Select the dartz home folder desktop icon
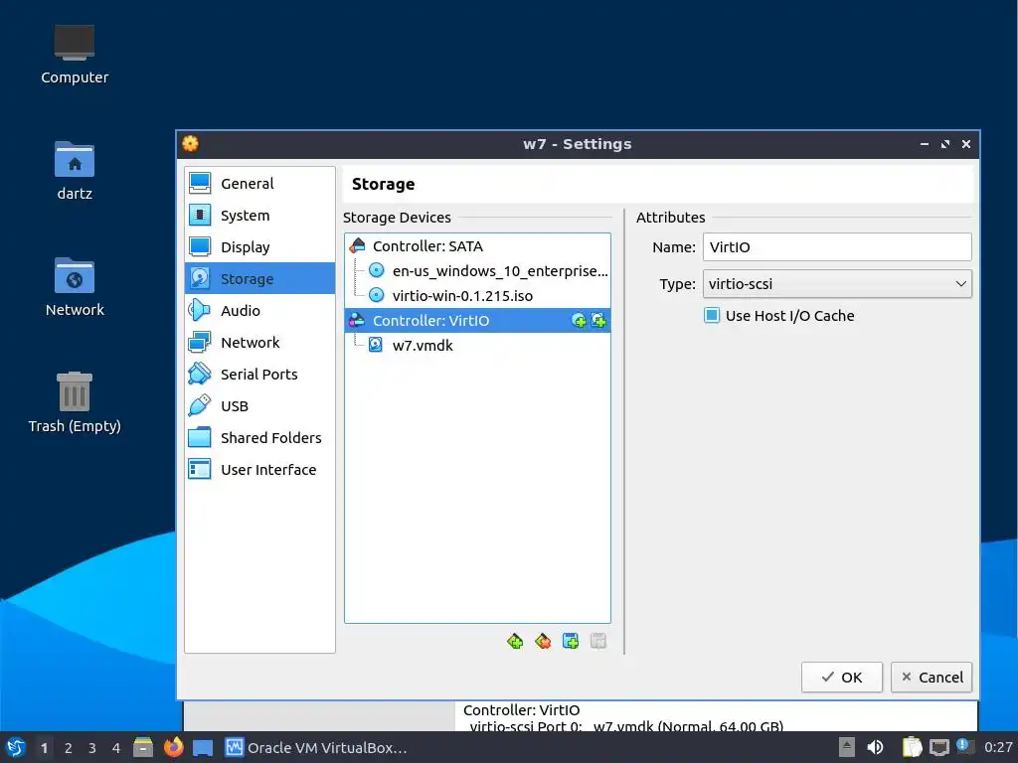 point(75,171)
